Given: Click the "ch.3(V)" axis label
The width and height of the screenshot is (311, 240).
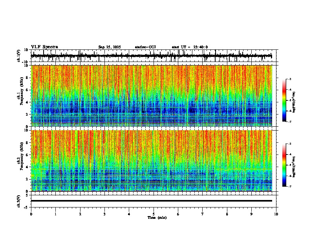Looking at the screenshot, I should tap(18, 202).
